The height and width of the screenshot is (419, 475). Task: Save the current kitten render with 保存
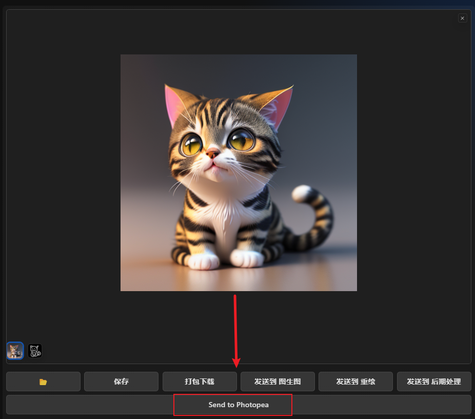(x=121, y=382)
